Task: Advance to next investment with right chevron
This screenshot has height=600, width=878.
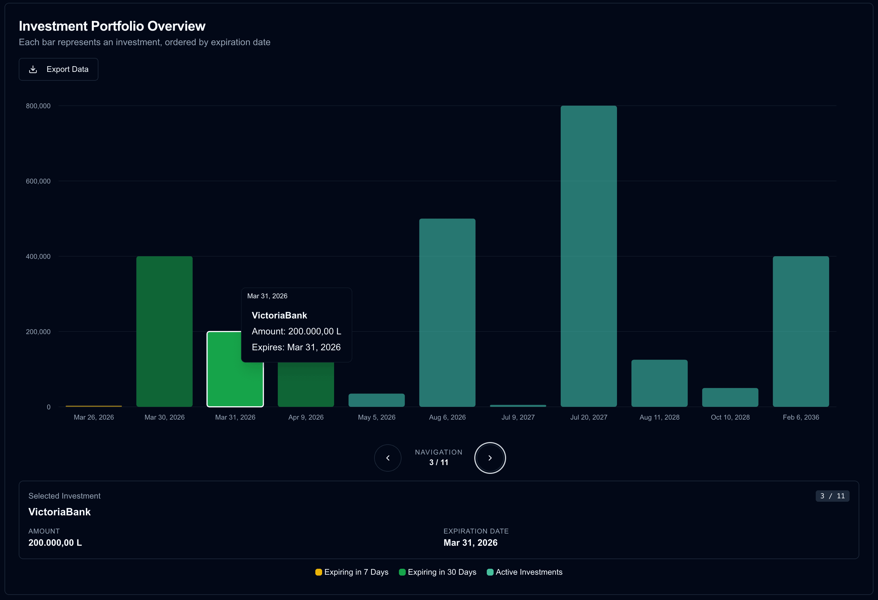Action: (490, 458)
